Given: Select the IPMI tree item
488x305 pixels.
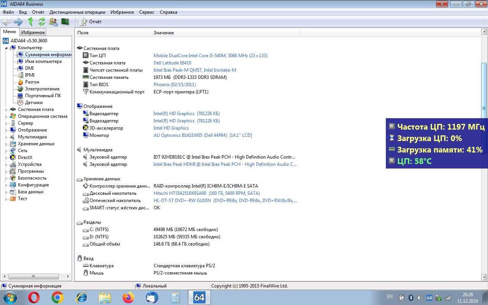Looking at the screenshot, I should pos(30,75).
